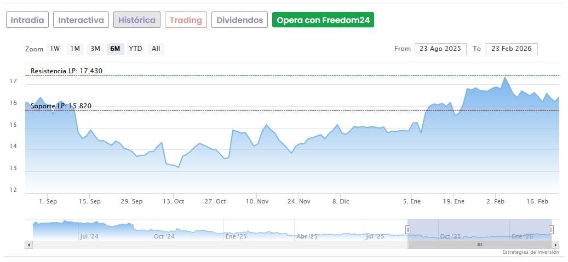Click the navigator scrollbar thumb
The width and height of the screenshot is (568, 262).
(x=479, y=244)
